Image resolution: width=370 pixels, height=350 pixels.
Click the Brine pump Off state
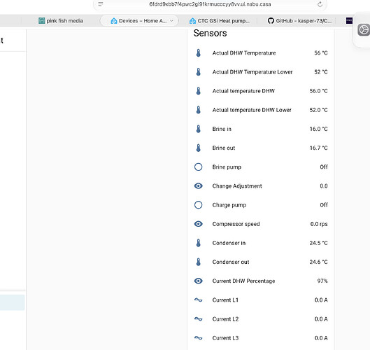(324, 167)
